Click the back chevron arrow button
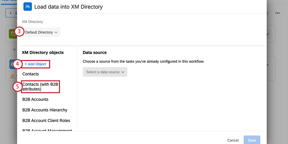Image resolution: width=288 pixels, height=144 pixels. click(11, 13)
